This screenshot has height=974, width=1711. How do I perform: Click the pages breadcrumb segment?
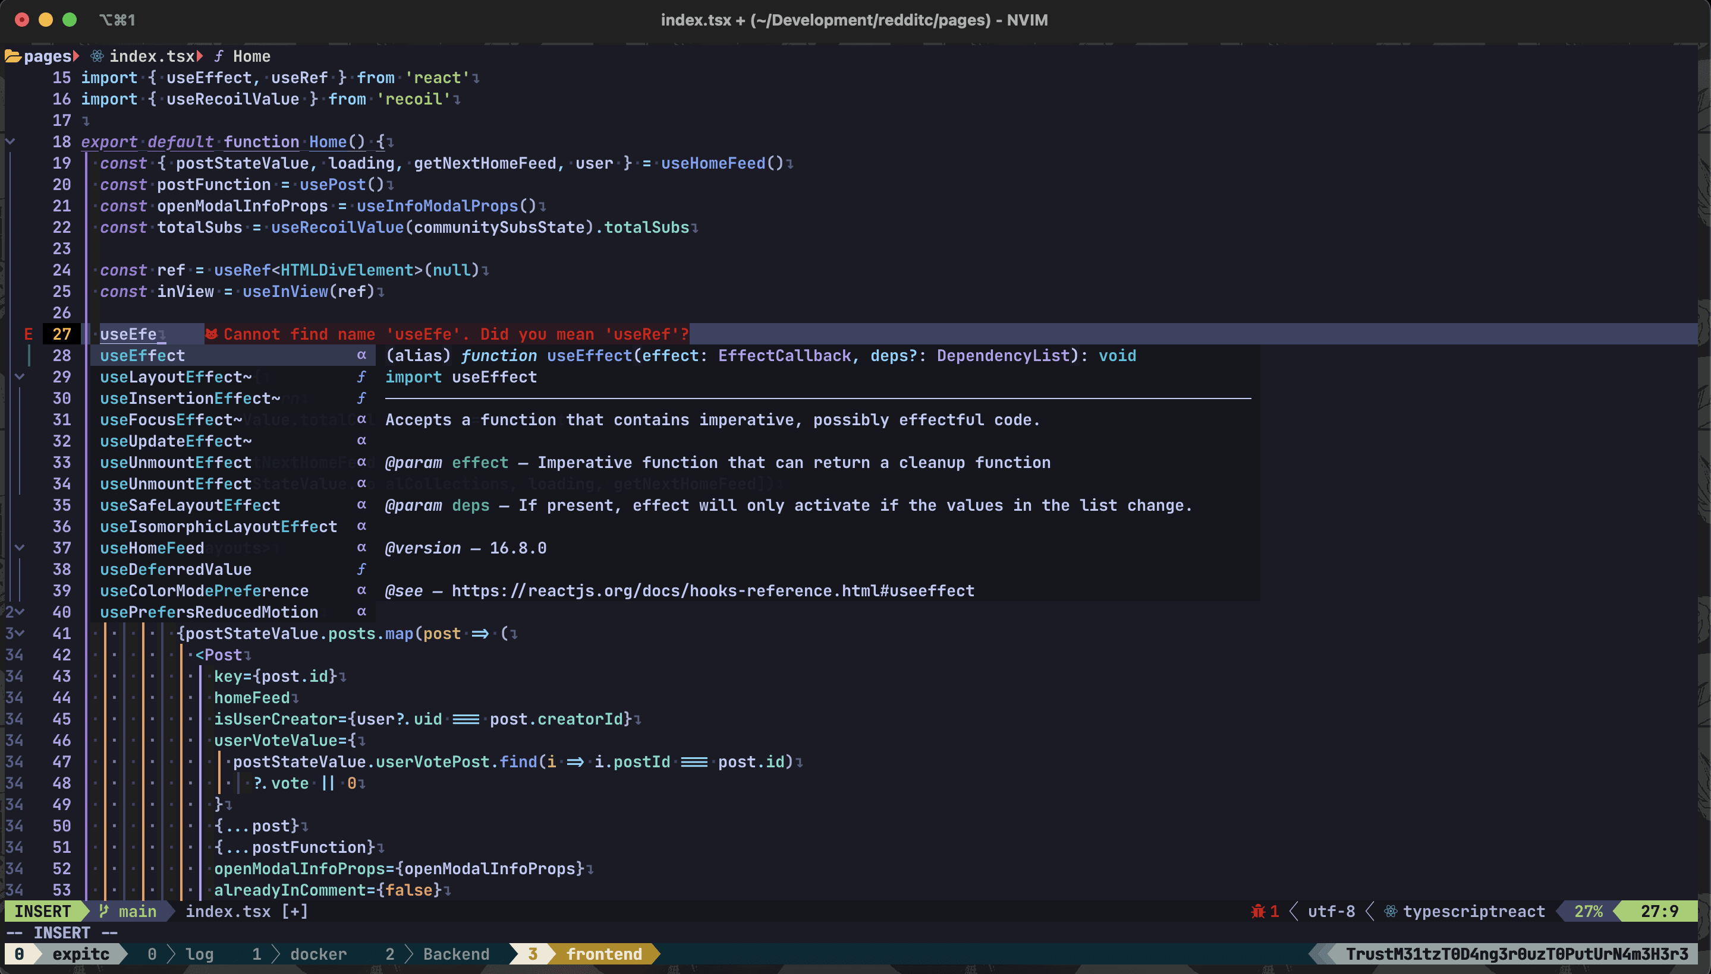pos(48,56)
